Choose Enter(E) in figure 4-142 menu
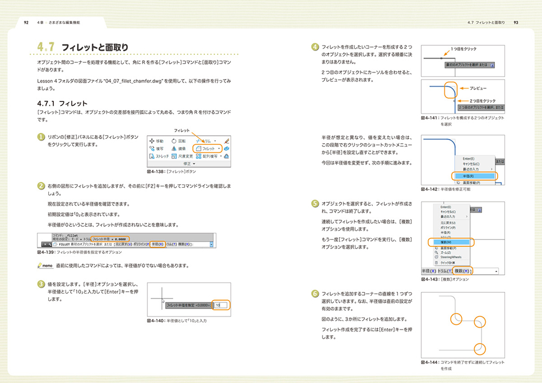The image size is (542, 383). (468, 159)
